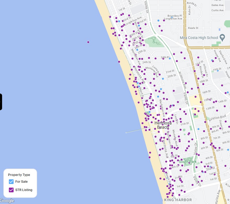Uncheck the For Sale checkbox
The image size is (230, 204).
[x=11, y=181]
